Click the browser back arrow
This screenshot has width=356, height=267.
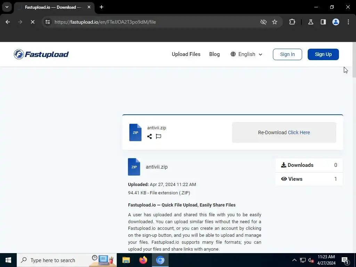point(8,22)
